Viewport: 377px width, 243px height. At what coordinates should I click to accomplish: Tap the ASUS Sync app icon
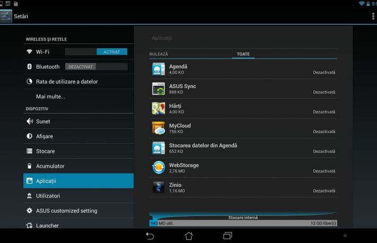point(159,89)
